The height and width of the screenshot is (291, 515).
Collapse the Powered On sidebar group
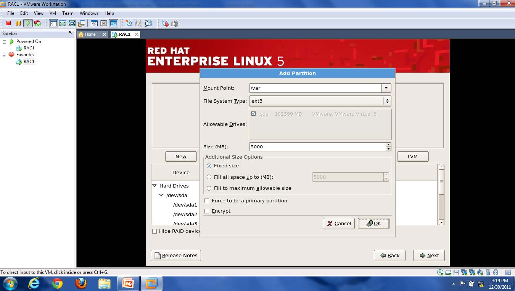5,41
